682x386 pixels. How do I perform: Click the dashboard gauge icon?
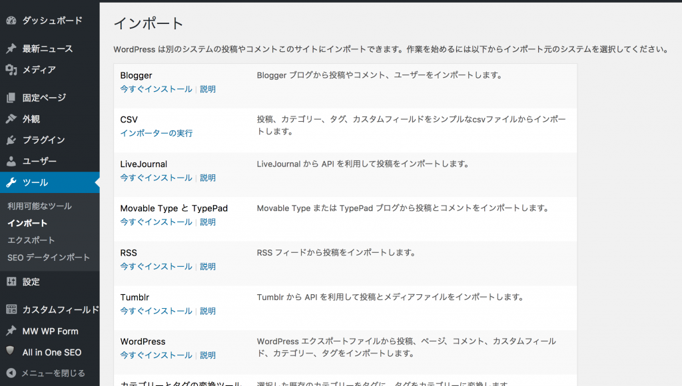point(11,21)
